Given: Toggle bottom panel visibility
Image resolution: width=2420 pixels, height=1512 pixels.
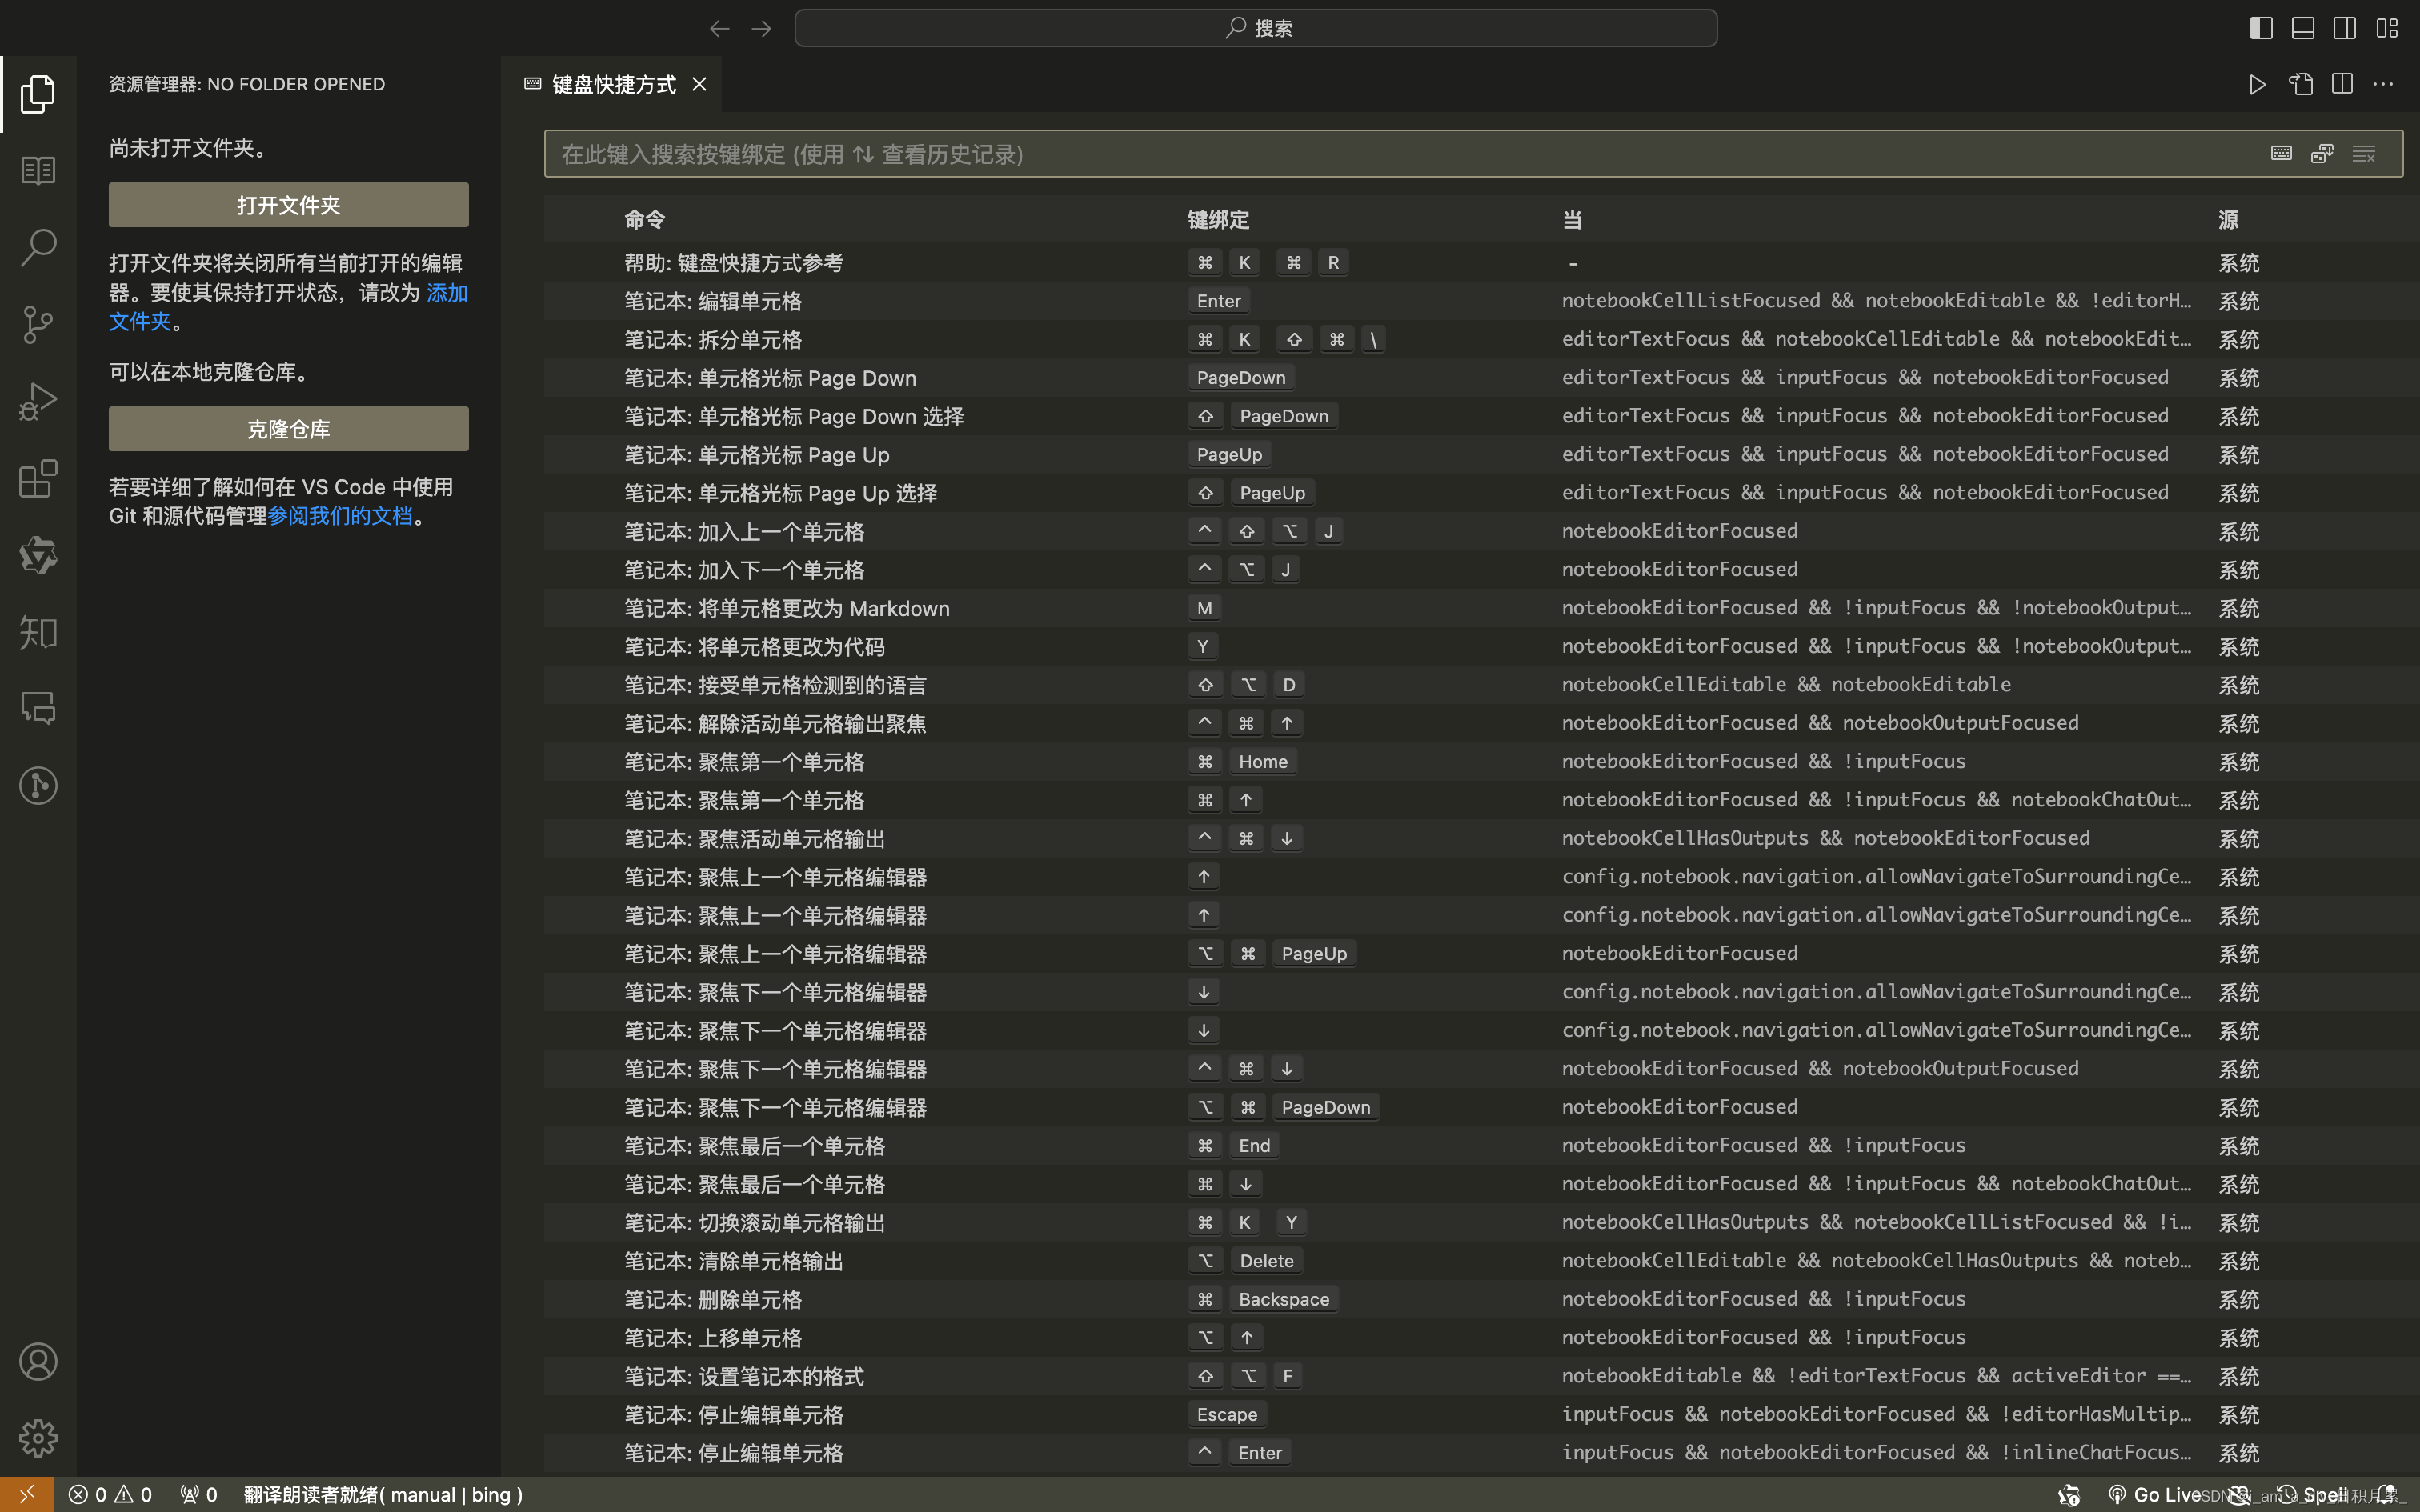Looking at the screenshot, I should pyautogui.click(x=2302, y=28).
